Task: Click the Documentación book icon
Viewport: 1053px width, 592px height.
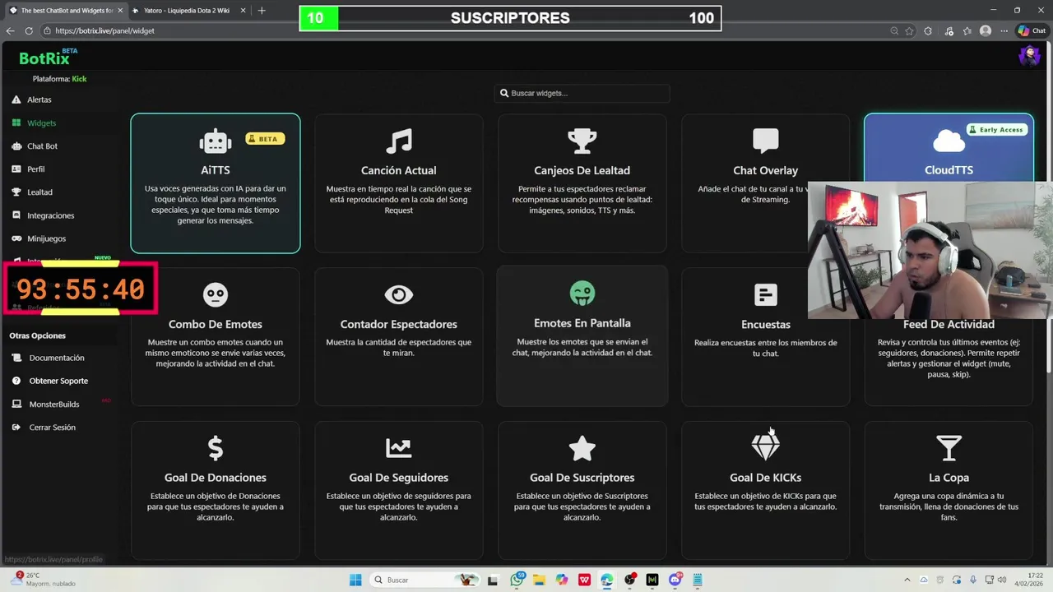Action: [x=16, y=358]
